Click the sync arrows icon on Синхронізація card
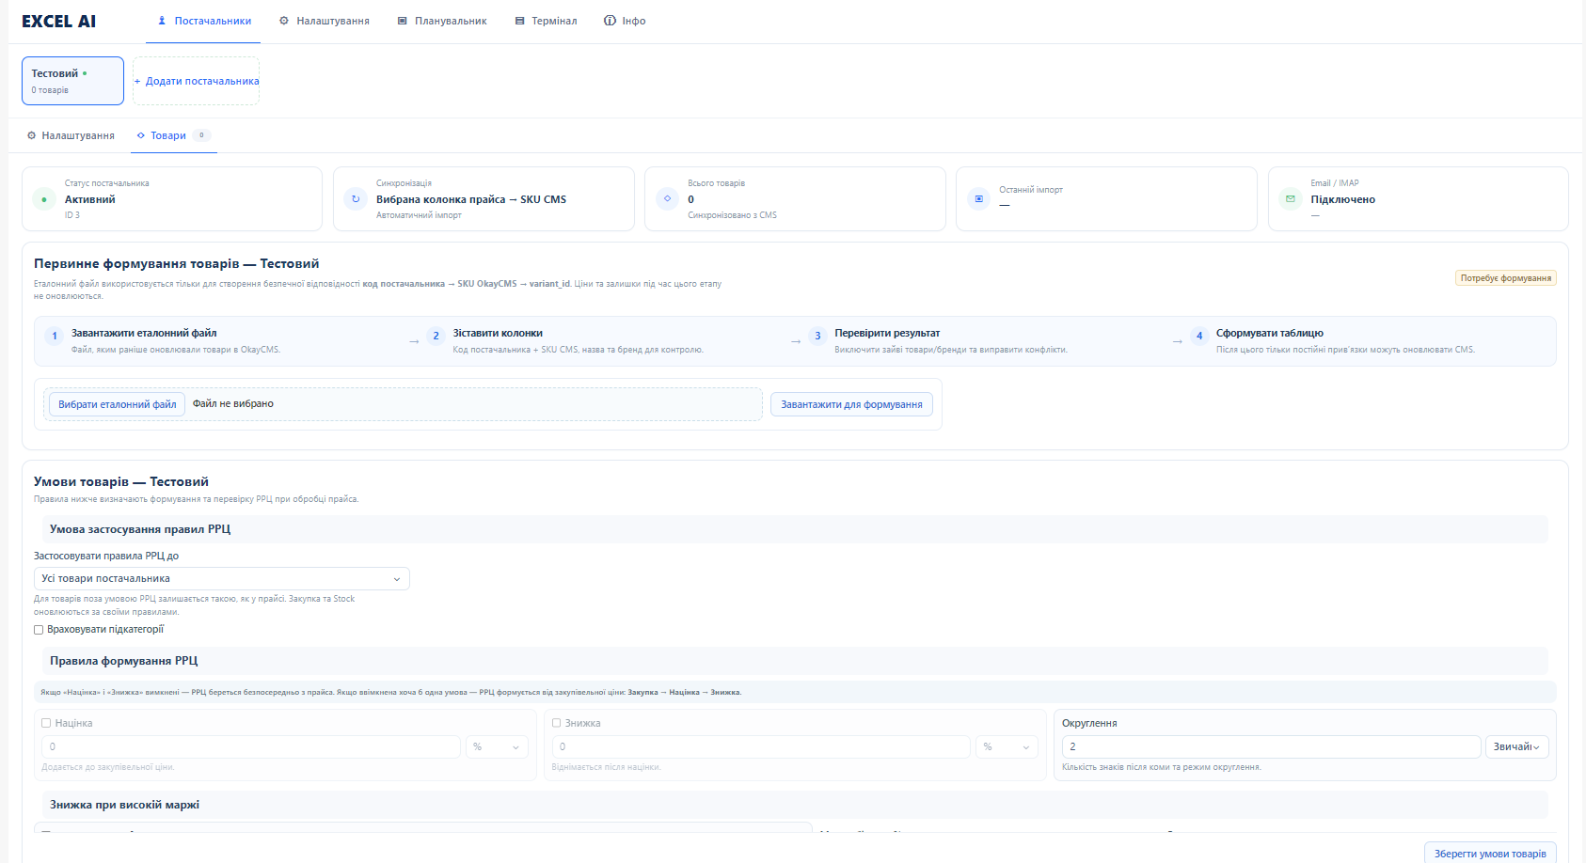1586x863 pixels. pos(356,199)
